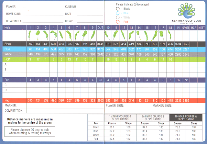The height and width of the screenshot is (144, 207).
Task: Click the hole 11 layout diagram
Action: pos(115,35)
